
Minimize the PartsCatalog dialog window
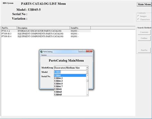click(80, 51)
